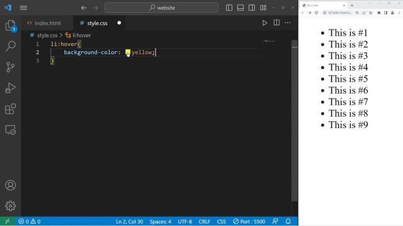
Task: Open the VS Code hamburger menu
Action: 23,8
